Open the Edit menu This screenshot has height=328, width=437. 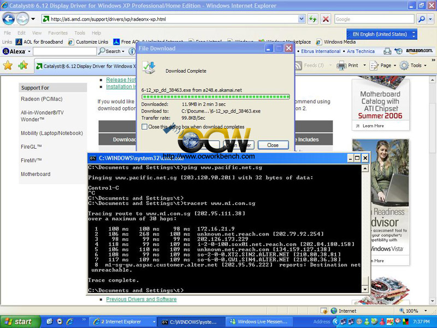click(21, 33)
